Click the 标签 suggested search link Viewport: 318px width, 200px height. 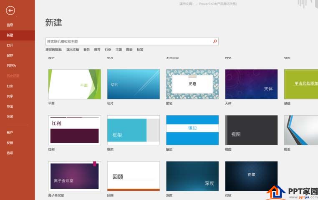coord(140,50)
